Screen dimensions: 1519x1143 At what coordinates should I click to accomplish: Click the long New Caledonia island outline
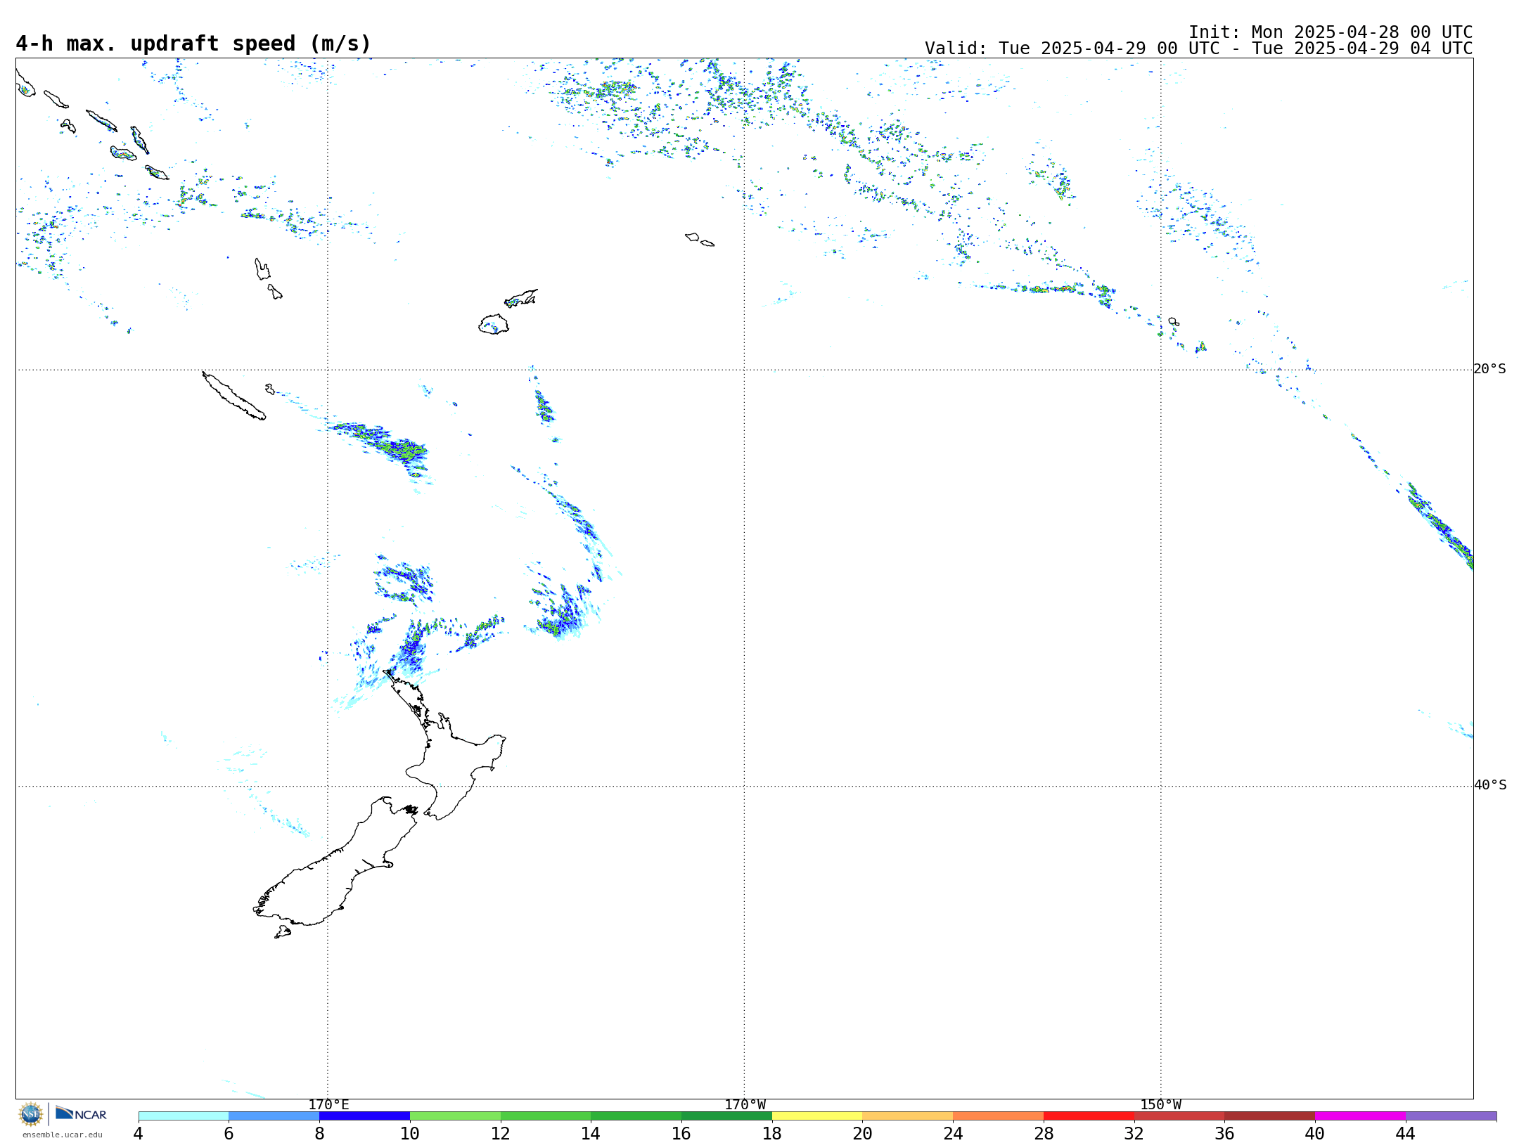[233, 396]
